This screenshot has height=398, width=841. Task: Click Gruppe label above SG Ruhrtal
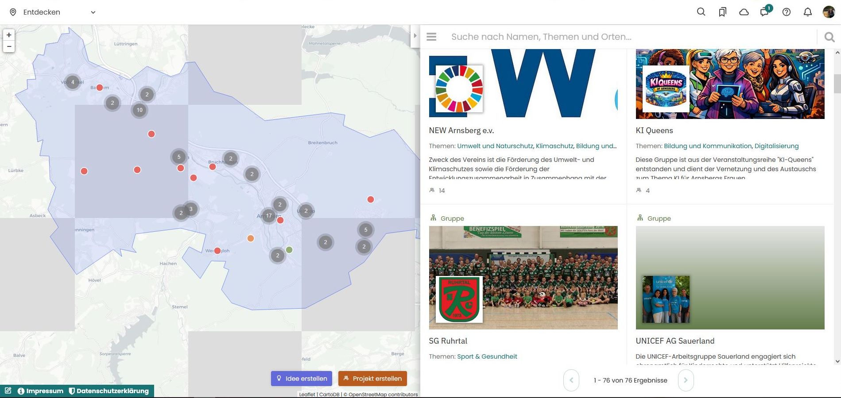(452, 218)
